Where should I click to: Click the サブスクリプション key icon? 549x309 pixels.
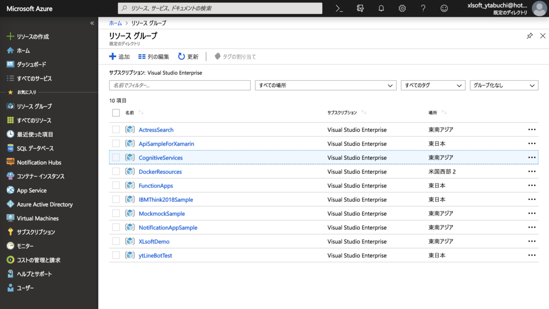[10, 232]
